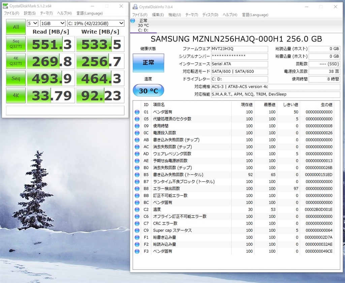Open the drive selection dropdown C: 19%
The image size is (345, 283).
(96, 23)
